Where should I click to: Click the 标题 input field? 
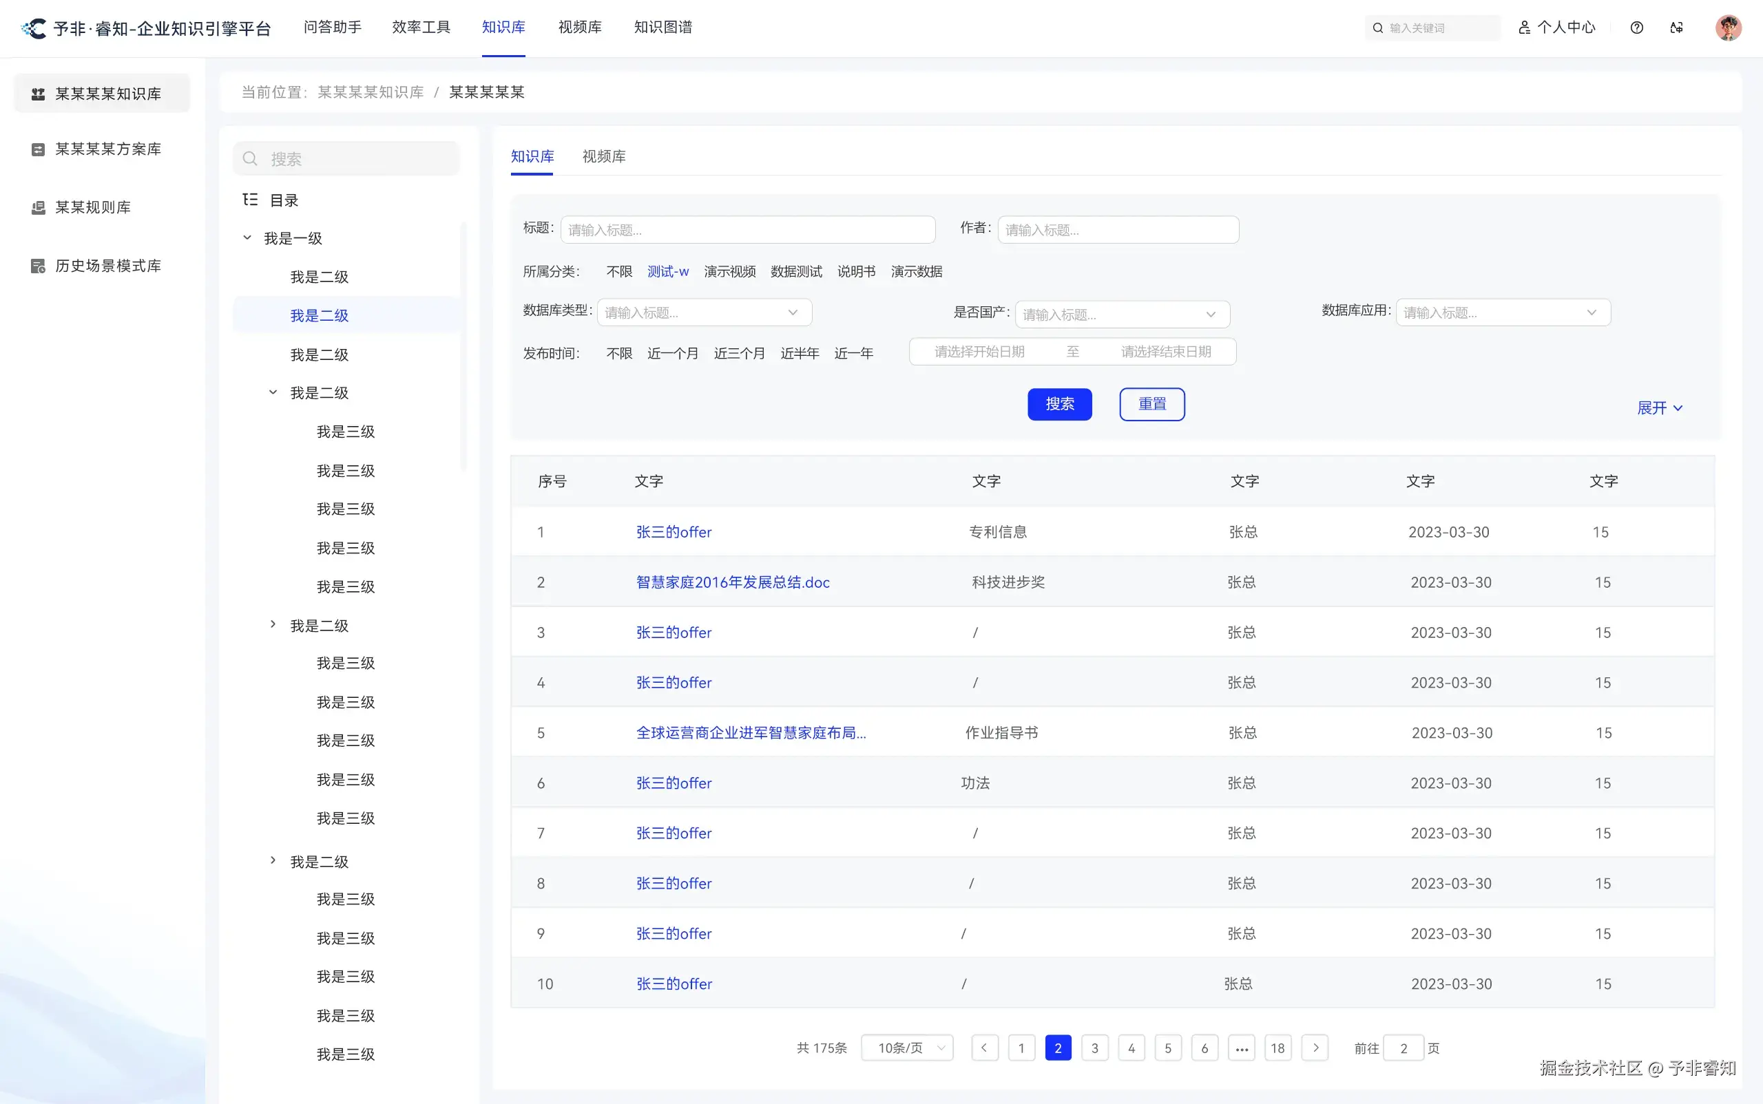pos(747,230)
